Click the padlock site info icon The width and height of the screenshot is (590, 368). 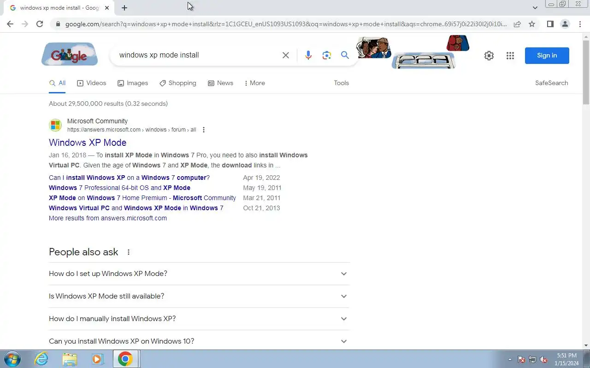(x=58, y=24)
